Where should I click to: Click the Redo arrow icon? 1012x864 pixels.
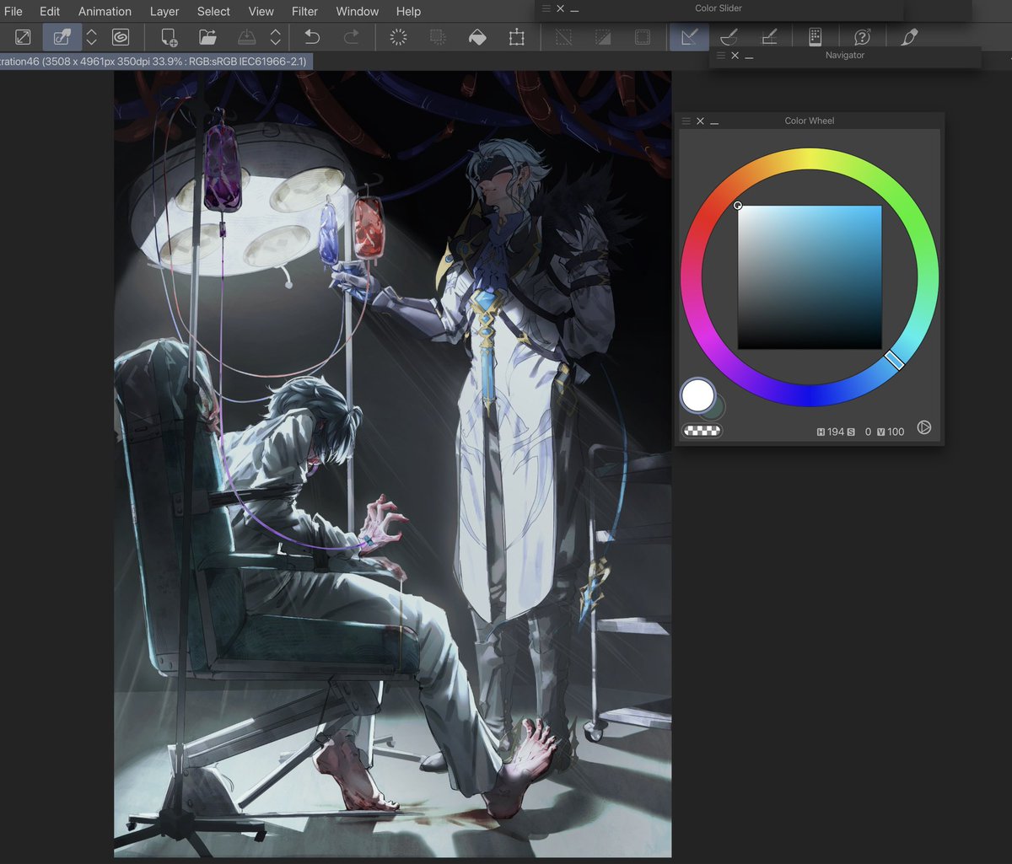pyautogui.click(x=351, y=37)
